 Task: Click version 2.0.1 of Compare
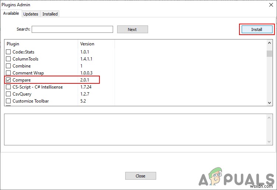coord(85,80)
